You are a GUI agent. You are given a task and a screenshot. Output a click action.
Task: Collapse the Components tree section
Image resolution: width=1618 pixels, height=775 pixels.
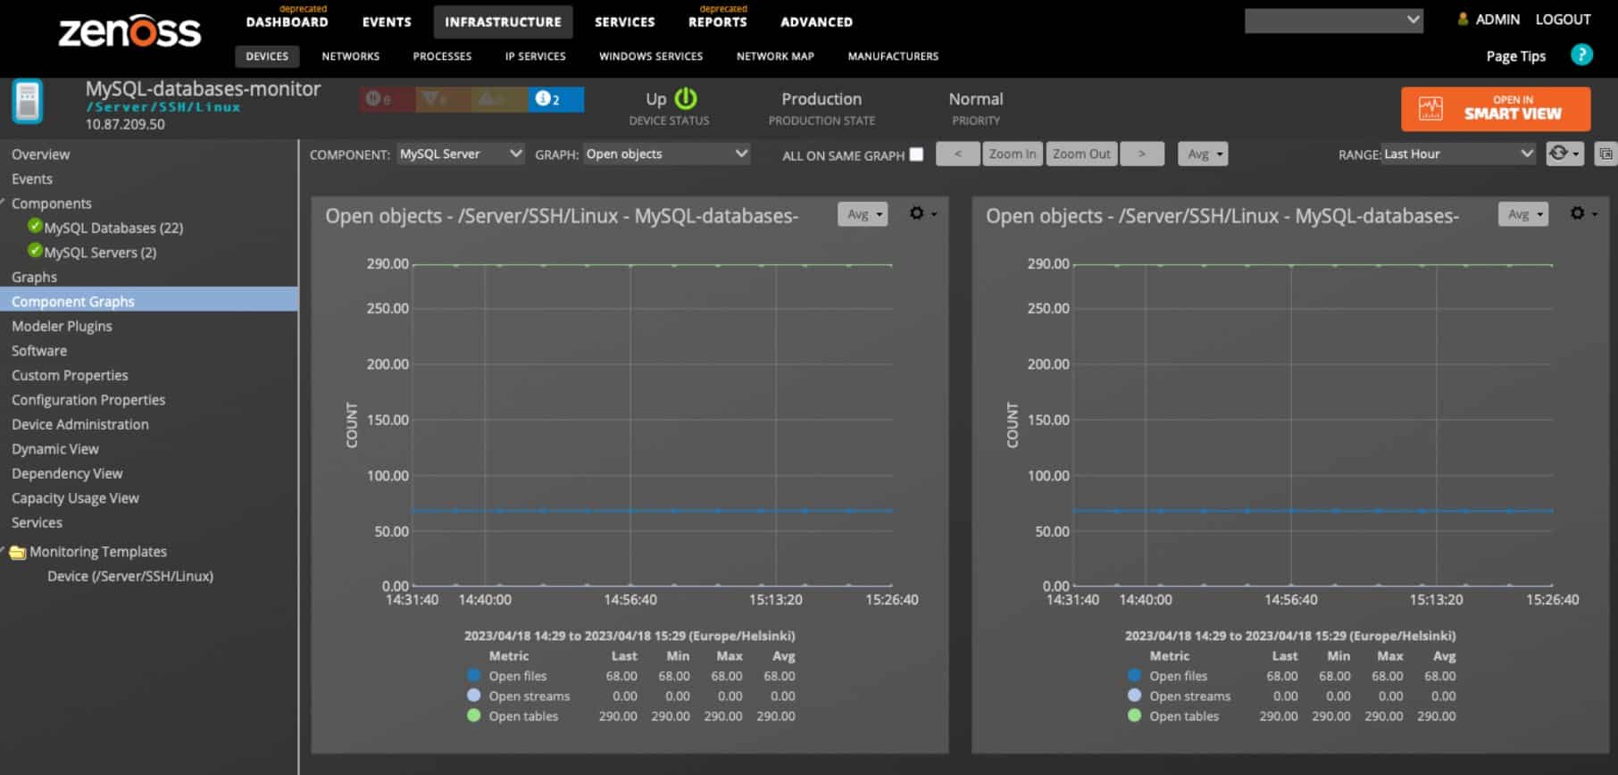[x=4, y=203]
